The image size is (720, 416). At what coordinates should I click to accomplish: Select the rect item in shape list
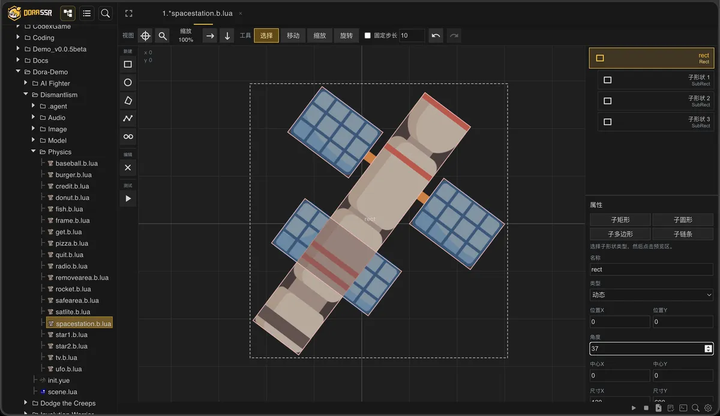point(652,58)
